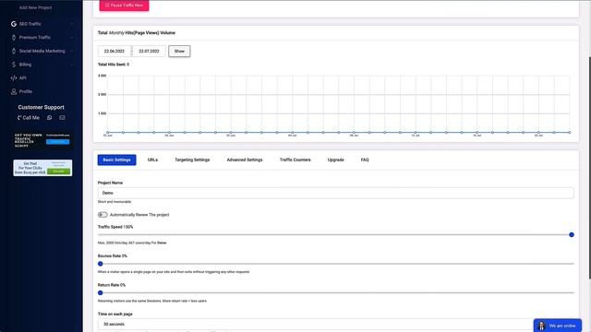Click the Traffic Speed slider handle
The height and width of the screenshot is (332, 591).
click(x=572, y=235)
